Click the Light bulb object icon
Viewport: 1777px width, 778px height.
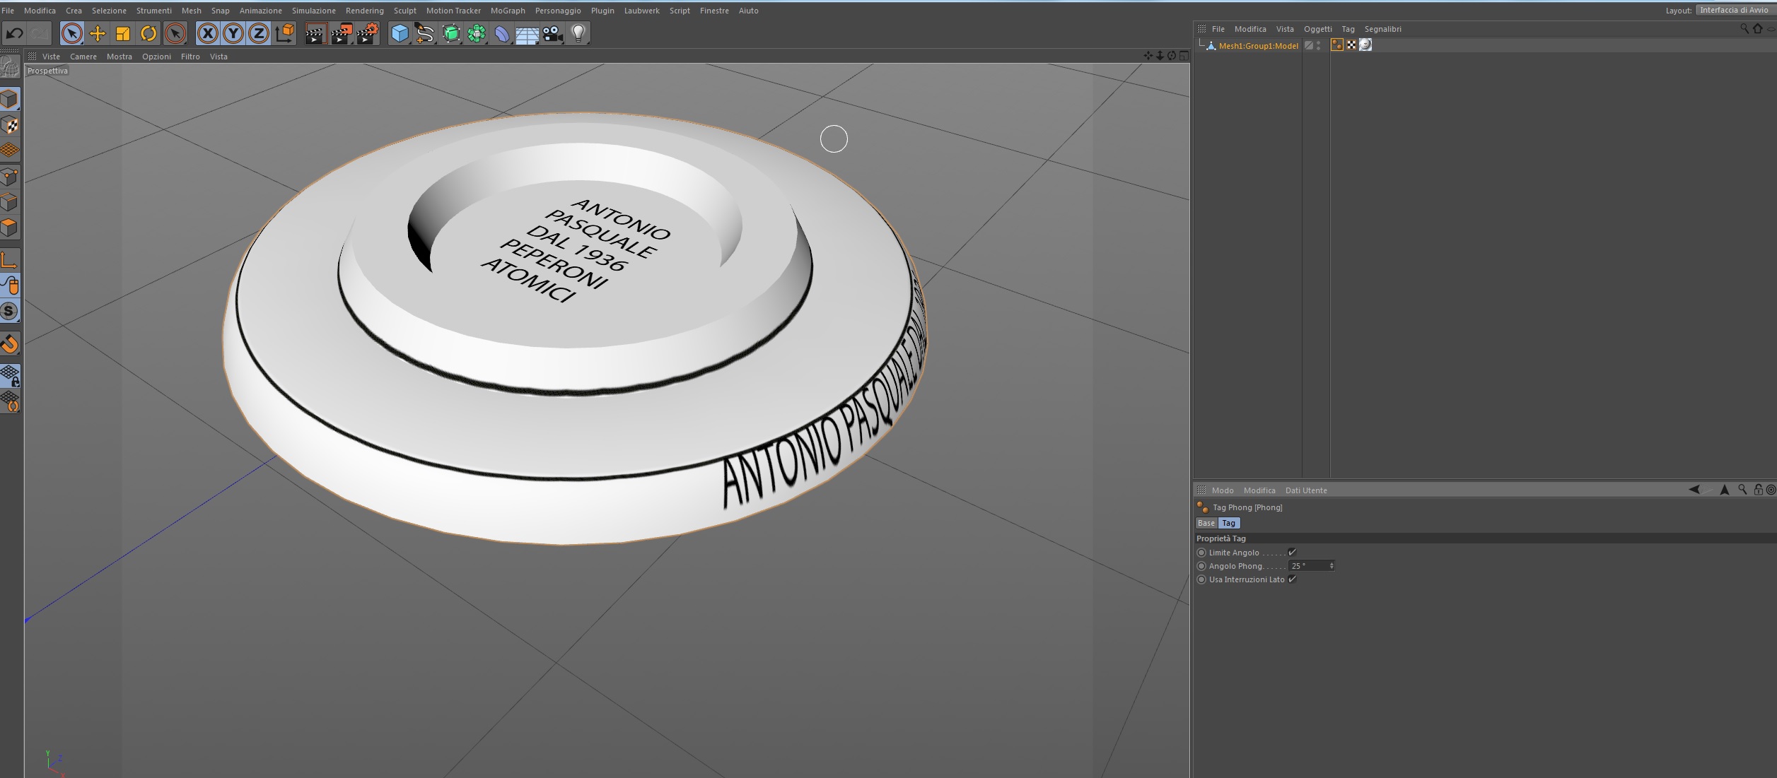(x=578, y=33)
